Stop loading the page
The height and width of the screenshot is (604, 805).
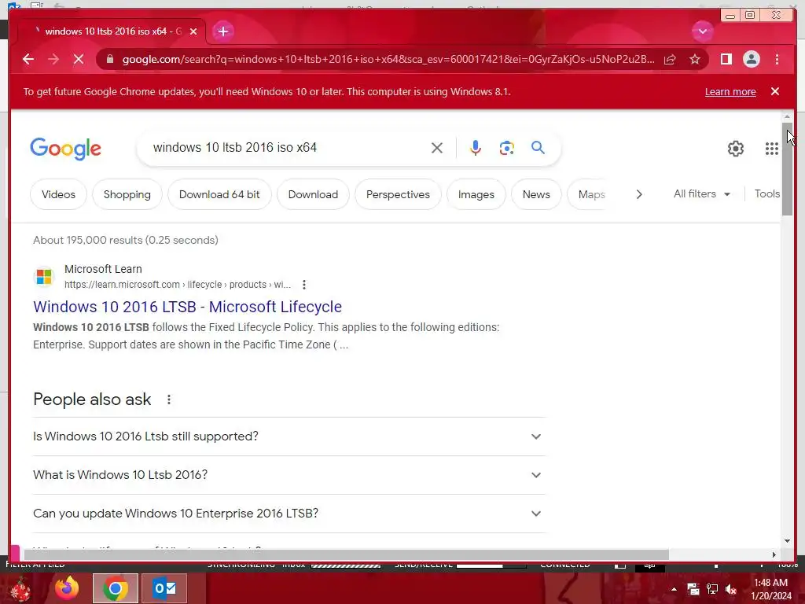pyautogui.click(x=79, y=59)
